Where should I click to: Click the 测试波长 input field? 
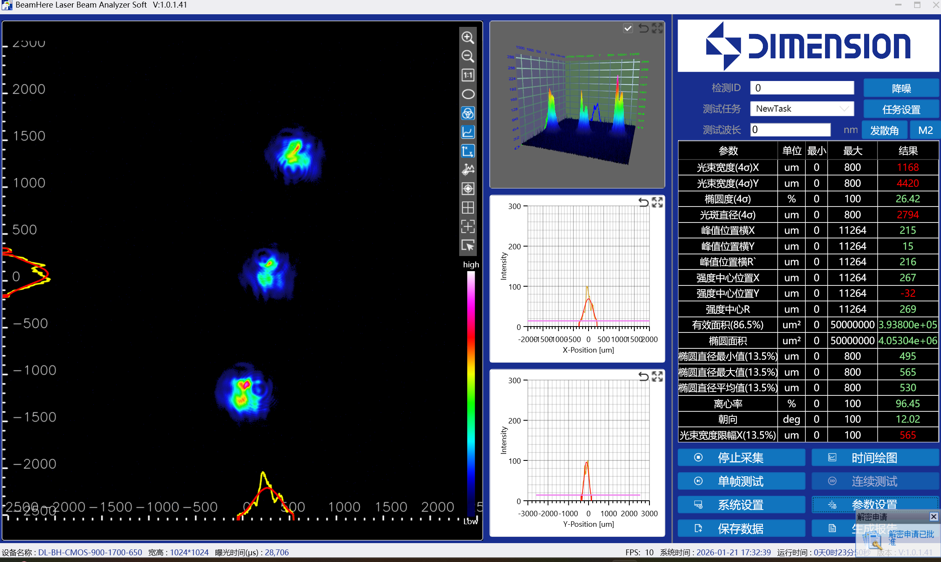point(790,130)
